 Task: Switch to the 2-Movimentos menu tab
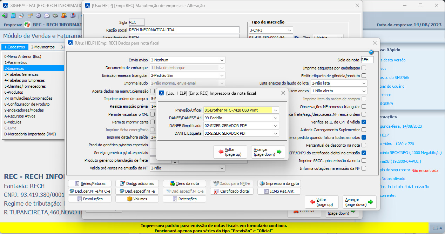(x=43, y=47)
